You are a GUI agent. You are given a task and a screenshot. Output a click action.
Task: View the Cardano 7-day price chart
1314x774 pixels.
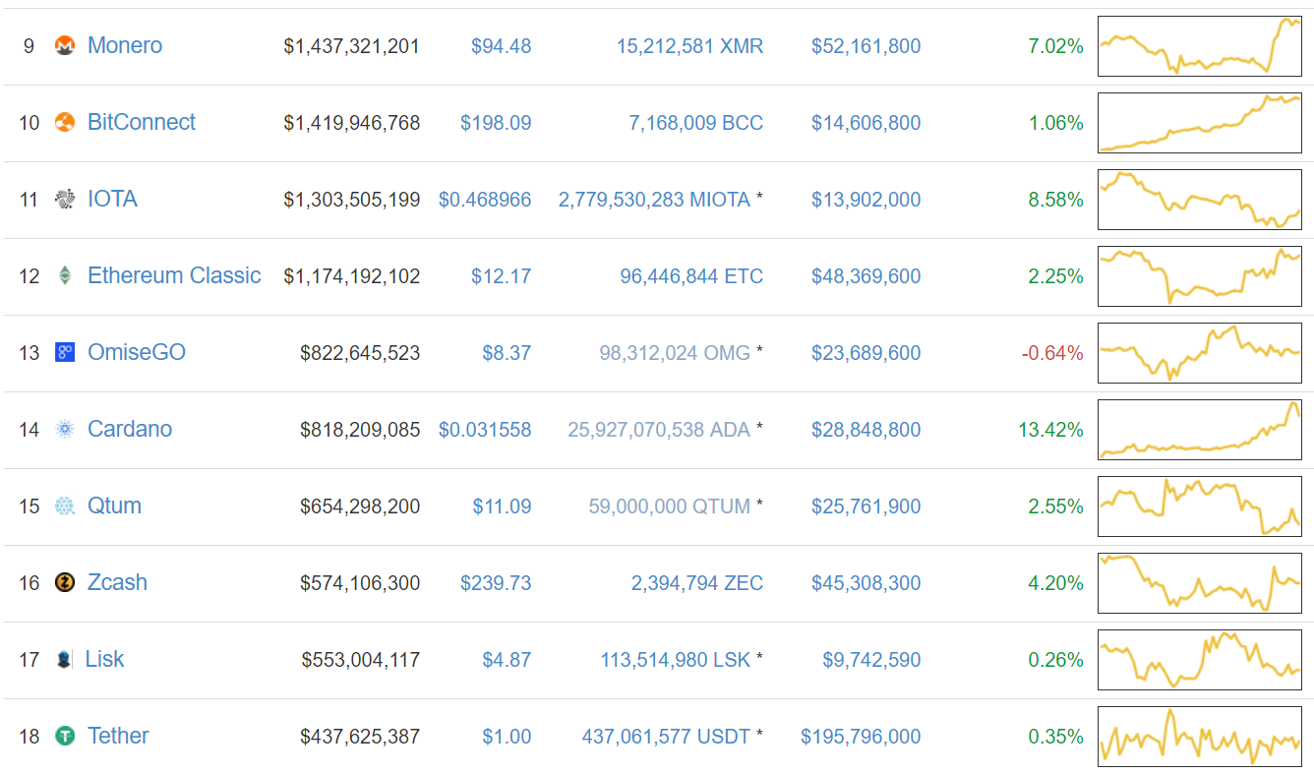(1199, 430)
